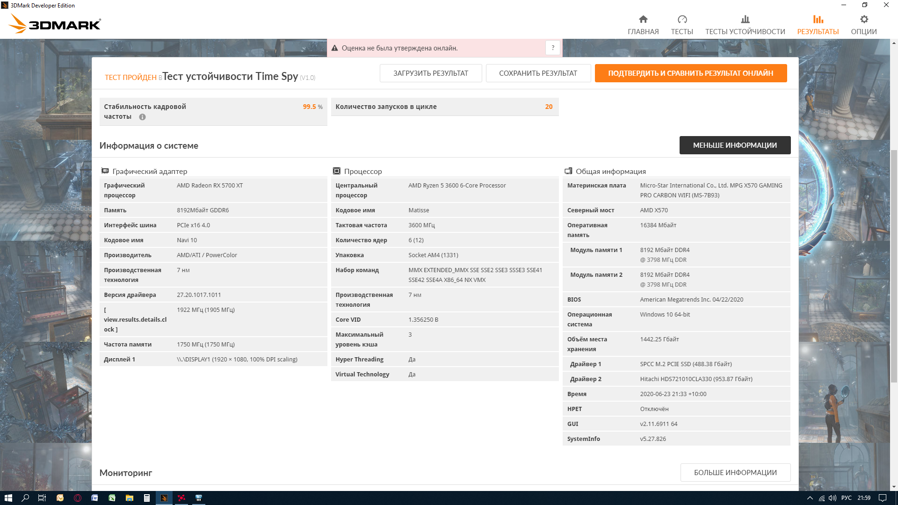Viewport: 898px width, 505px height.
Task: Click СОХРАНИТЬ РЕЗУЛЬТАТ button
Action: click(x=538, y=73)
